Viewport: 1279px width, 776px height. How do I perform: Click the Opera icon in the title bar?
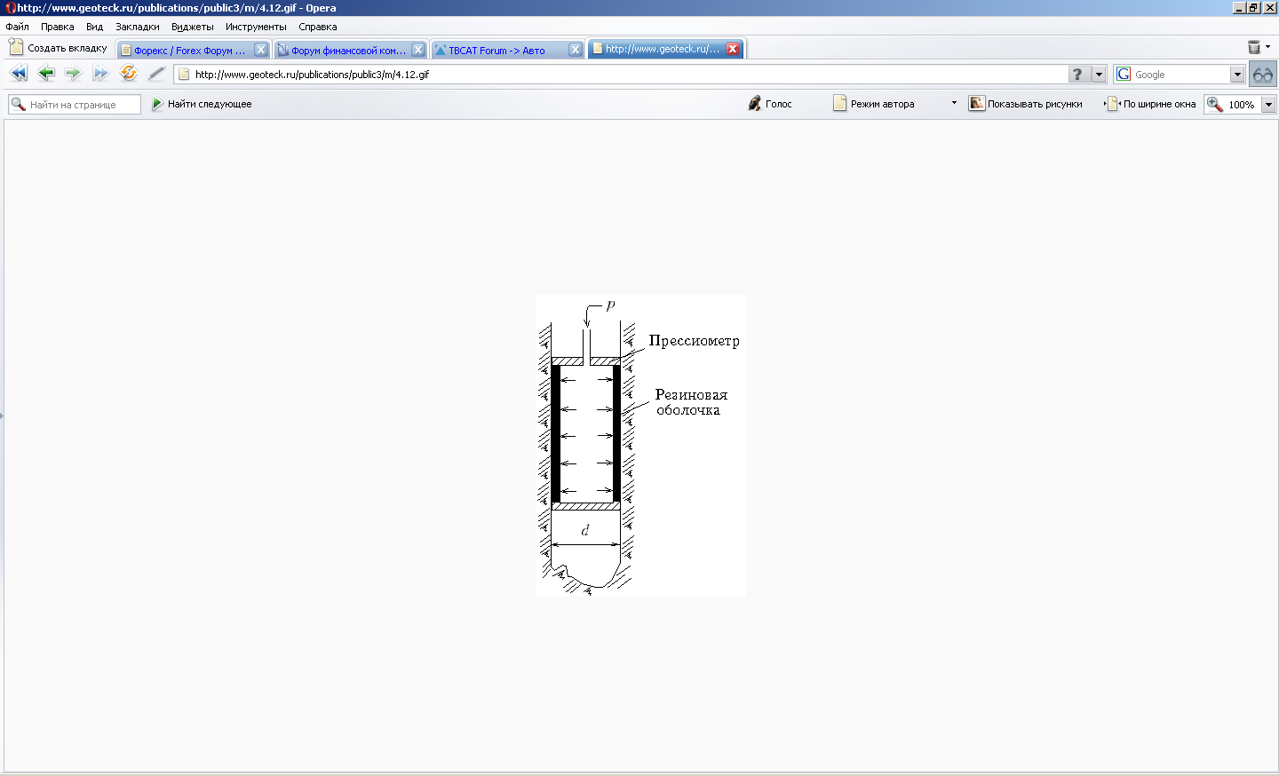(x=10, y=8)
